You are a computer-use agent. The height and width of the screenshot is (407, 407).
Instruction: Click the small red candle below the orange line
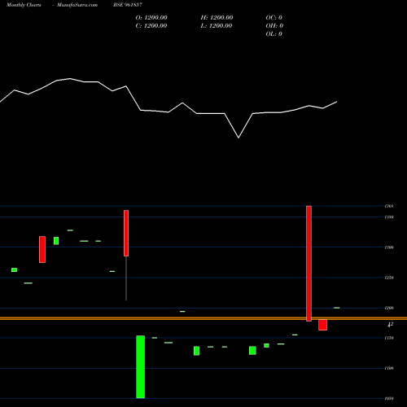click(322, 325)
